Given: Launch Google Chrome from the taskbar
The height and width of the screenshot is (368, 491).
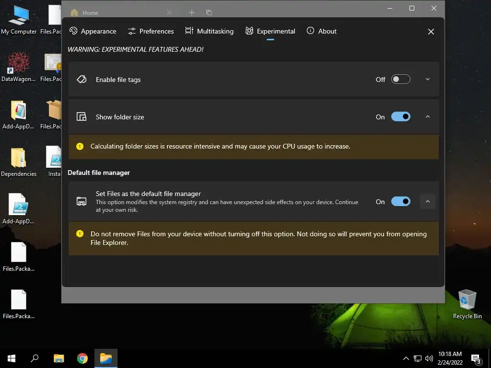Looking at the screenshot, I should coord(82,358).
